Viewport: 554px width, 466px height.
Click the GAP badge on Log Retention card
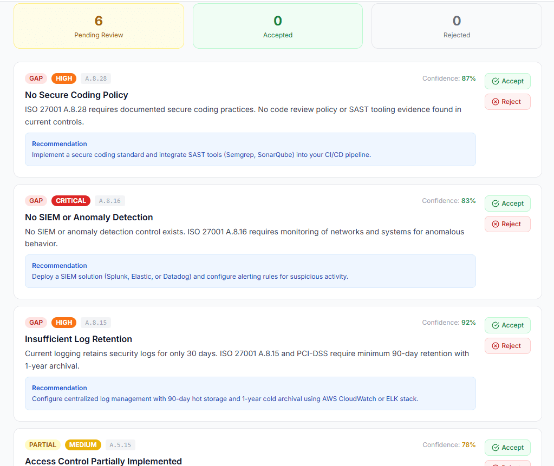36,323
